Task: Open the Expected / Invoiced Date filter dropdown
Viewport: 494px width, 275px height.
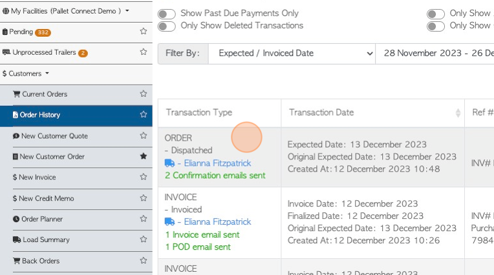Action: click(x=292, y=54)
